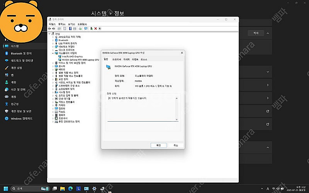Collapse the Jang root computer node
Screen dimensions: 309x193
pos(49,34)
